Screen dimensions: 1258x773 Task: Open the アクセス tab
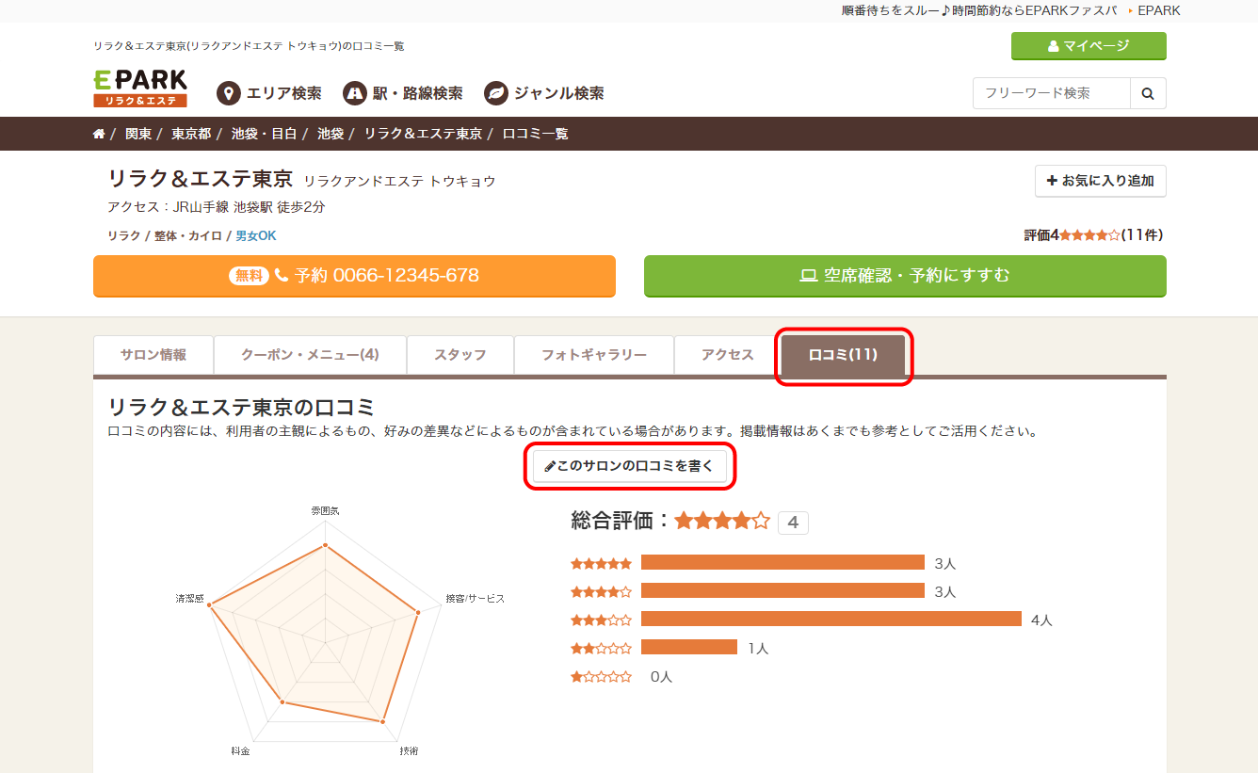728,355
